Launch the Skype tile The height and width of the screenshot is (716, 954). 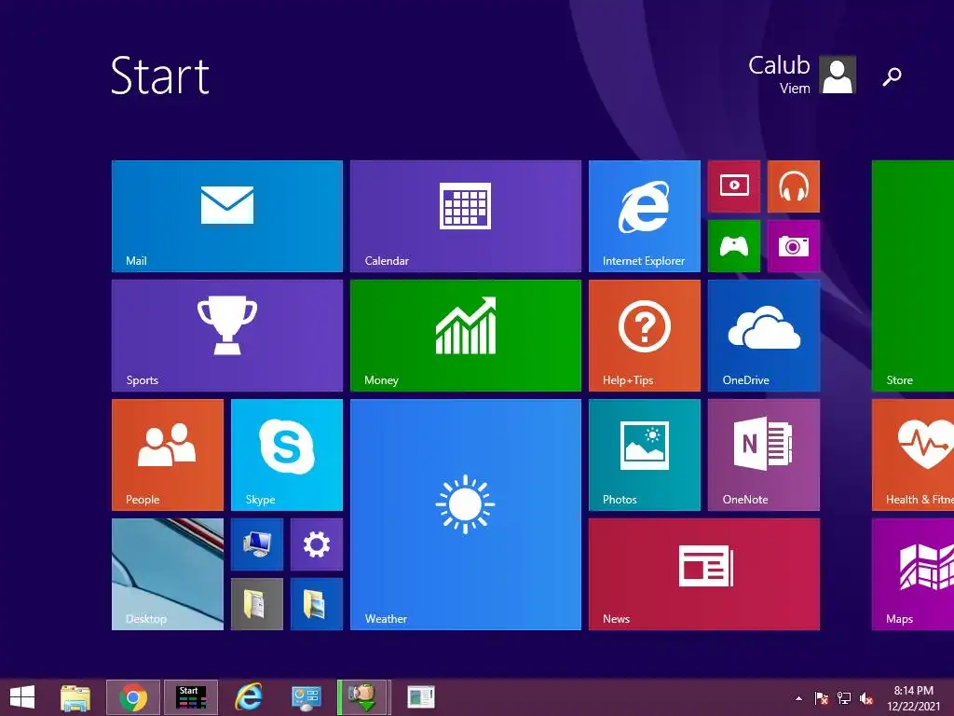(287, 455)
